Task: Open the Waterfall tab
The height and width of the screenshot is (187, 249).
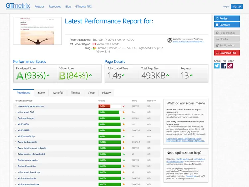Action: coord(58,93)
